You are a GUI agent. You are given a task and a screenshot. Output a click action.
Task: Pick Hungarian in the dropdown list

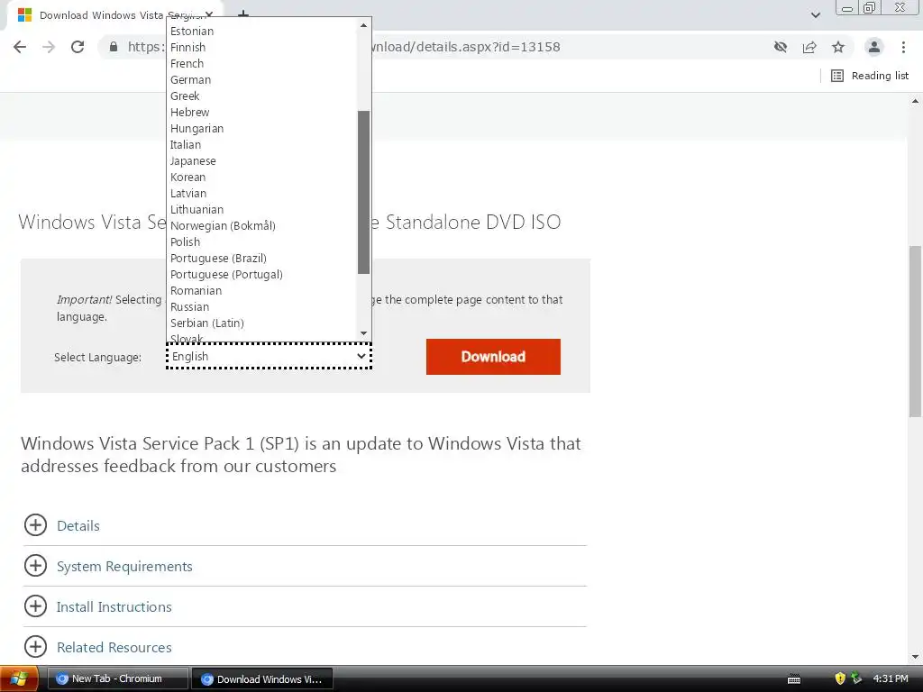coord(262,128)
